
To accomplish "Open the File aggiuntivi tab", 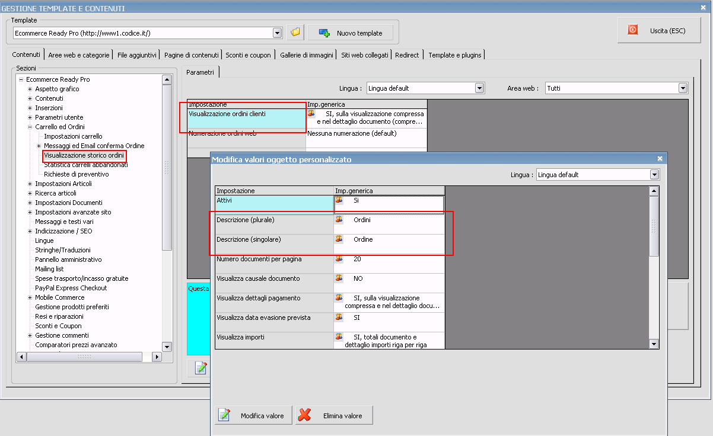I will 137,55.
